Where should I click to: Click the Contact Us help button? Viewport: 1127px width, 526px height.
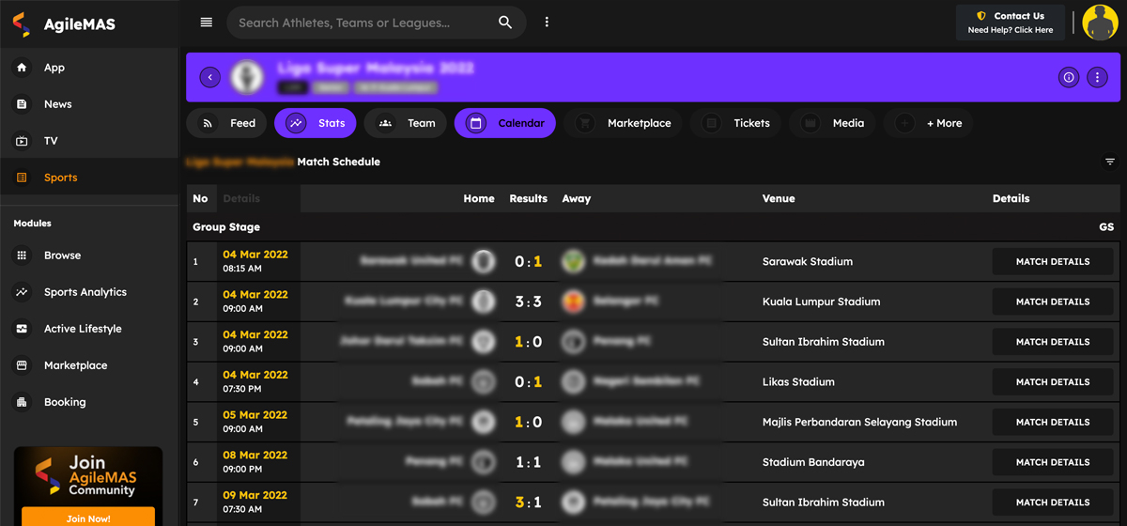(x=1011, y=23)
